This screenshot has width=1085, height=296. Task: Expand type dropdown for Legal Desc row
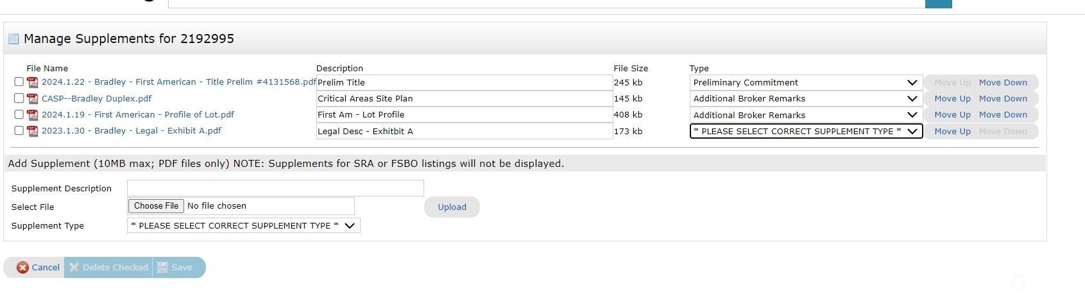(x=805, y=132)
